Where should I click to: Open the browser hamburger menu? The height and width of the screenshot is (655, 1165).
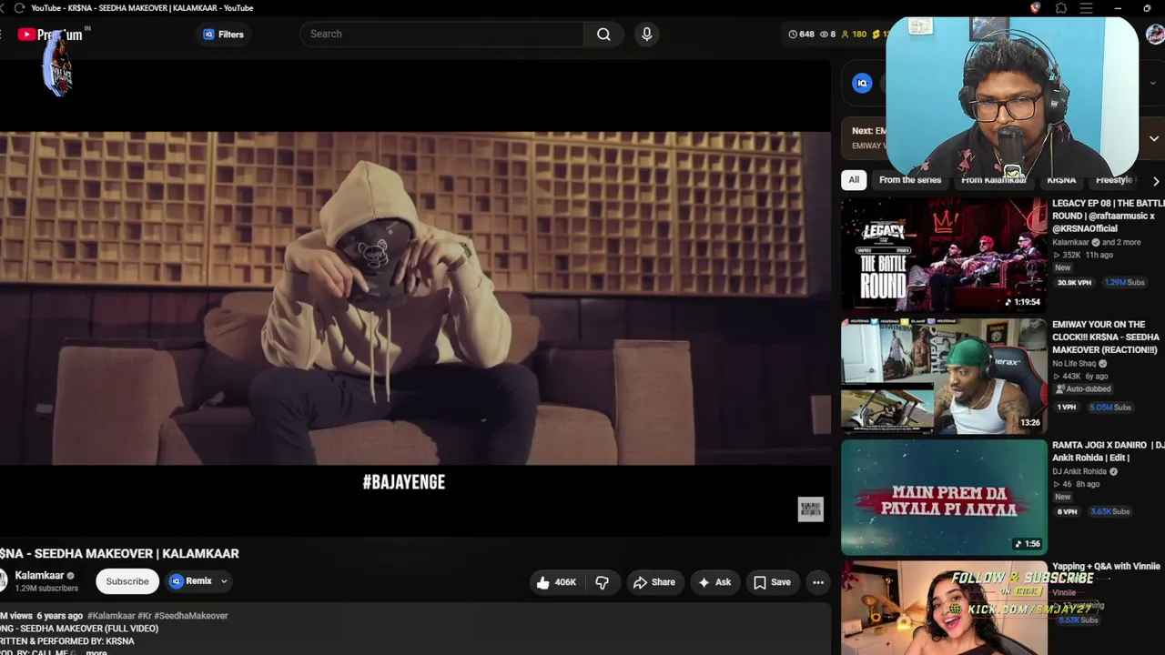coord(1086,8)
